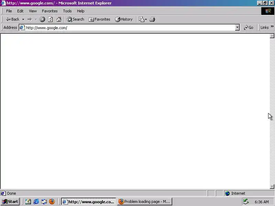
Task: Expand the Mail dropdown arrow
Action: coord(146,20)
